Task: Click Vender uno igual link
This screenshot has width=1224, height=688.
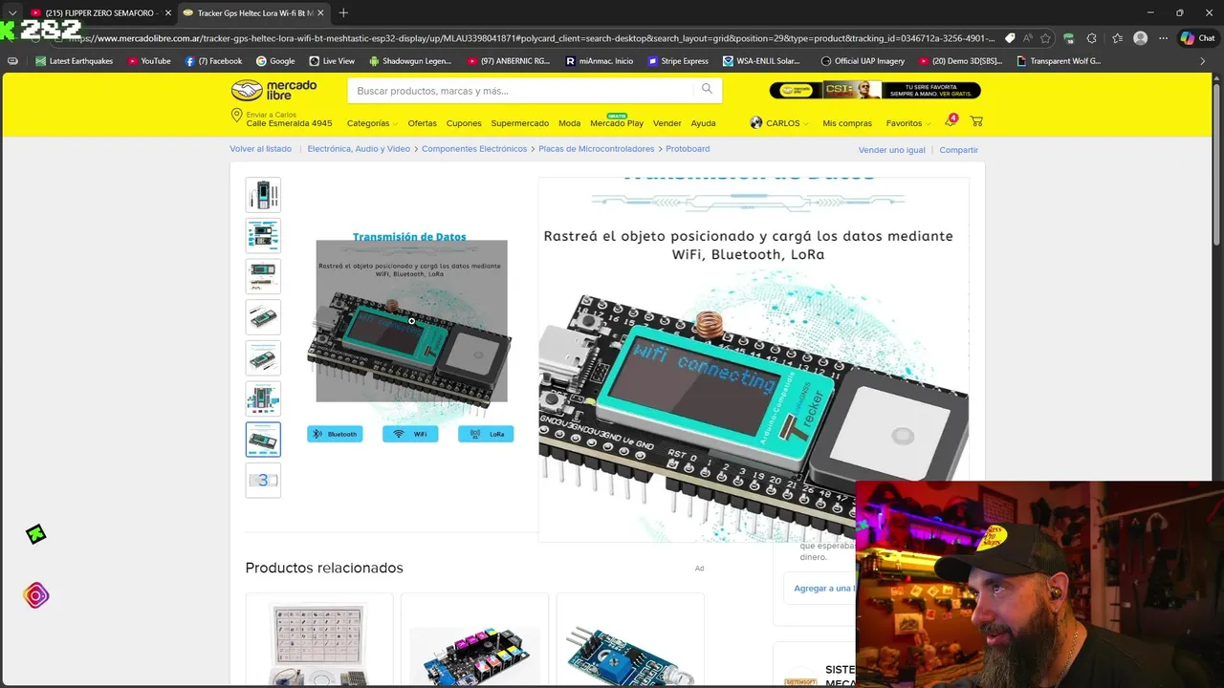Action: pos(891,150)
